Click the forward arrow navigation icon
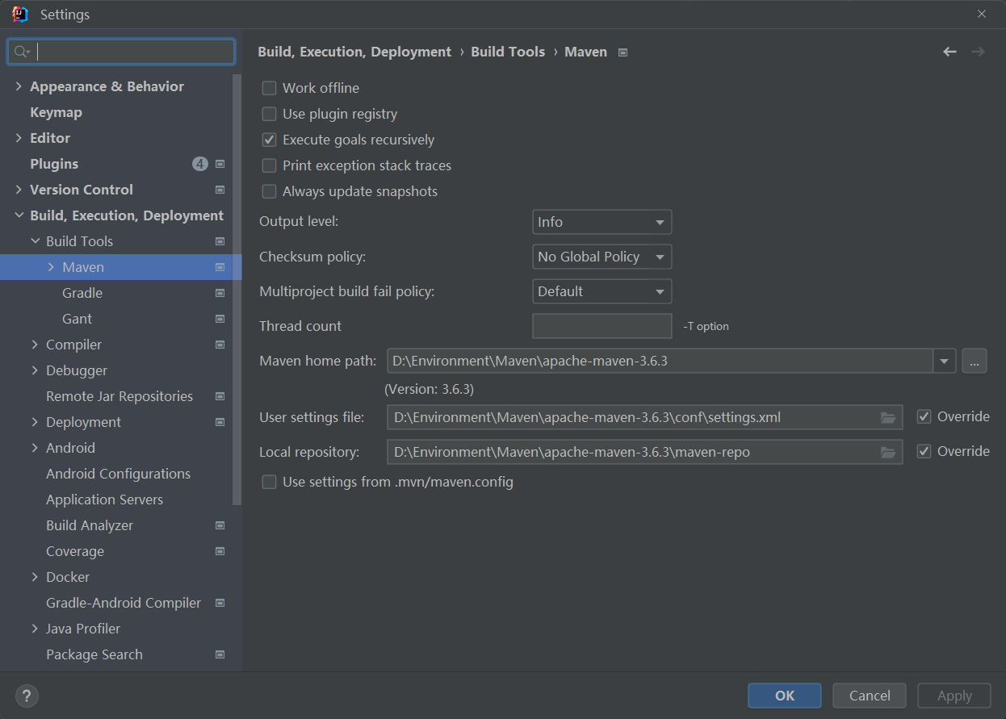This screenshot has width=1006, height=719. coord(978,52)
